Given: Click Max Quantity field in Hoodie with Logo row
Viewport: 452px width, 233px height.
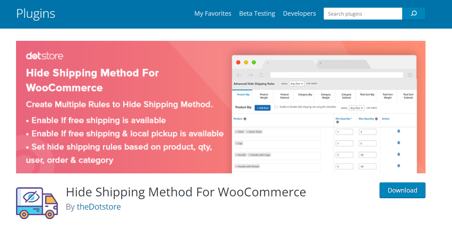Looking at the screenshot, I should (x=368, y=155).
